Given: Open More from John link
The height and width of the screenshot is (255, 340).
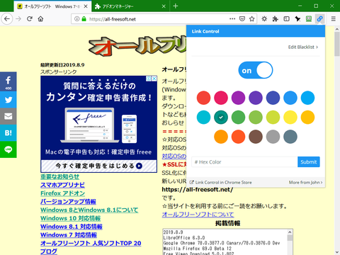Looking at the screenshot, I should tap(305, 182).
